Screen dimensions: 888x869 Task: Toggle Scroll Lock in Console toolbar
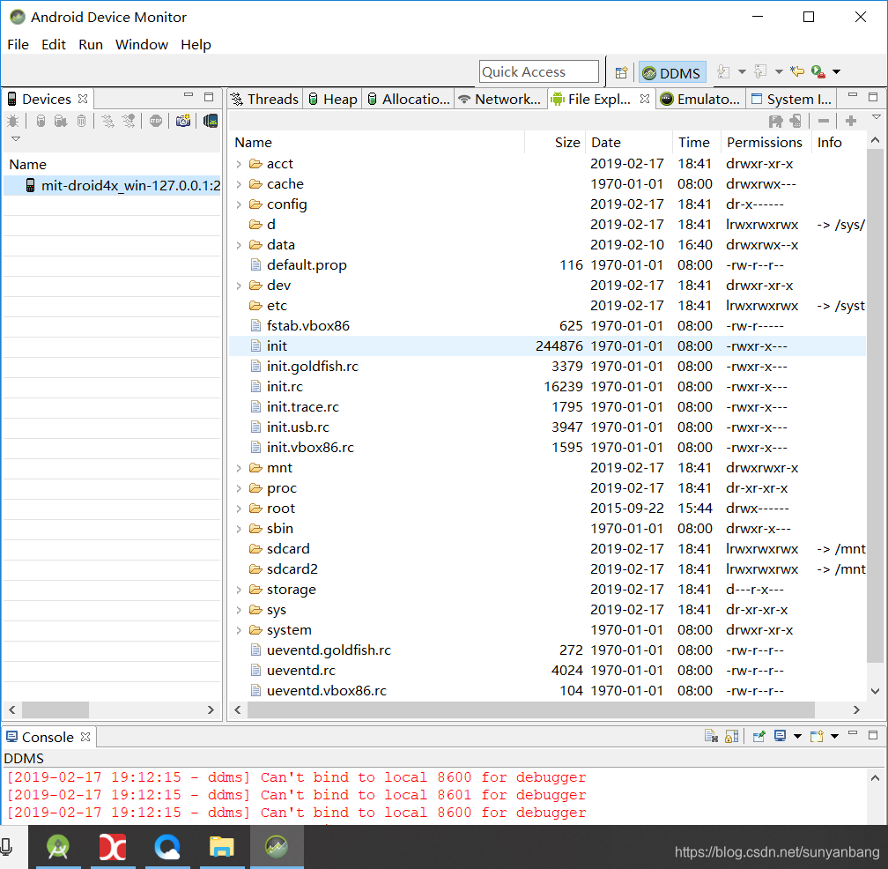click(732, 736)
